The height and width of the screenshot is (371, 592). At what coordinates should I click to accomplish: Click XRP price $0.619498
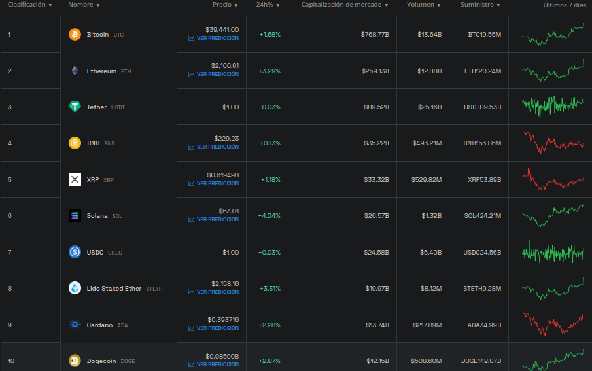(x=223, y=175)
